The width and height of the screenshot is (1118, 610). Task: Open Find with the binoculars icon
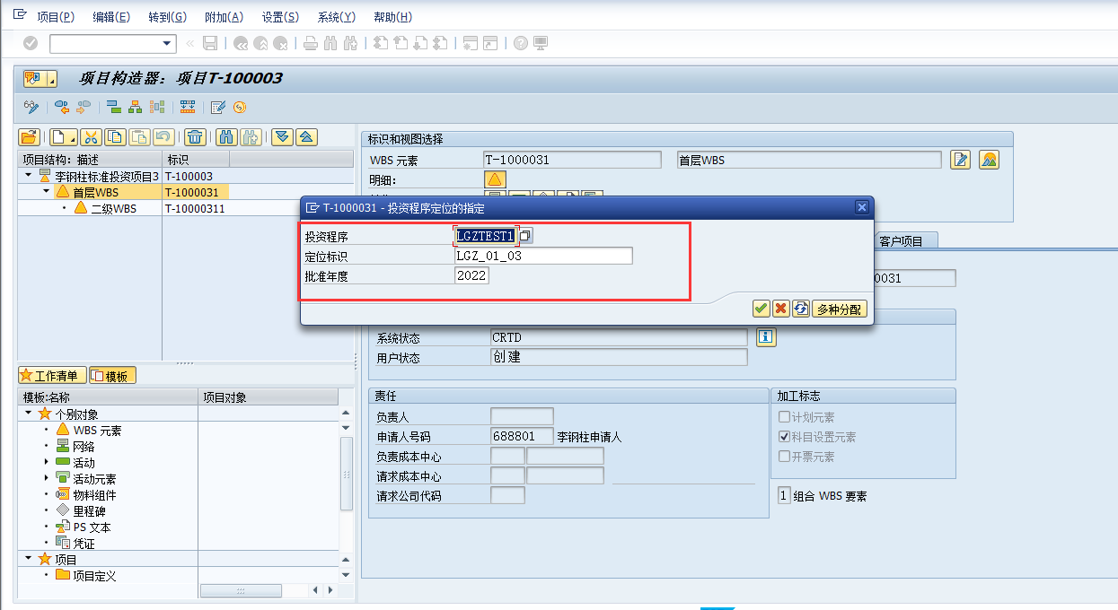226,136
